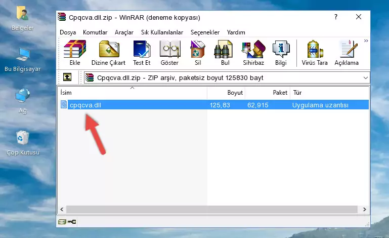The height and width of the screenshot is (238, 389).
Task: Click the horizontal scrollbar right arrow
Action: click(364, 209)
